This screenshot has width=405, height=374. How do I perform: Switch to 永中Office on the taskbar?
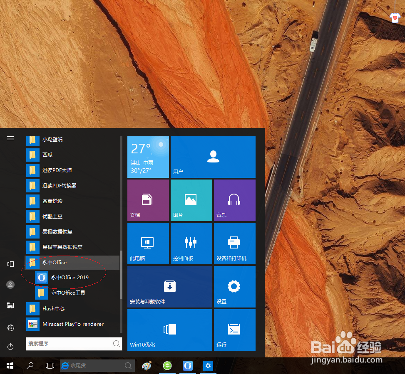[188, 366]
